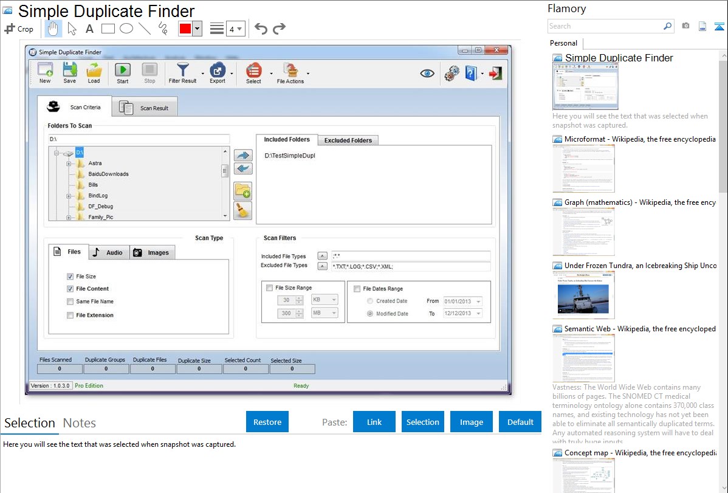Viewport: 728px width, 493px height.
Task: Open the MB size unit dropdown
Action: point(324,313)
